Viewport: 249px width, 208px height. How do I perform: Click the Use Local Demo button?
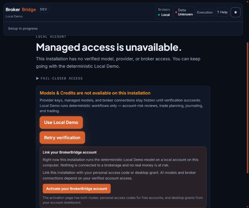point(61,122)
